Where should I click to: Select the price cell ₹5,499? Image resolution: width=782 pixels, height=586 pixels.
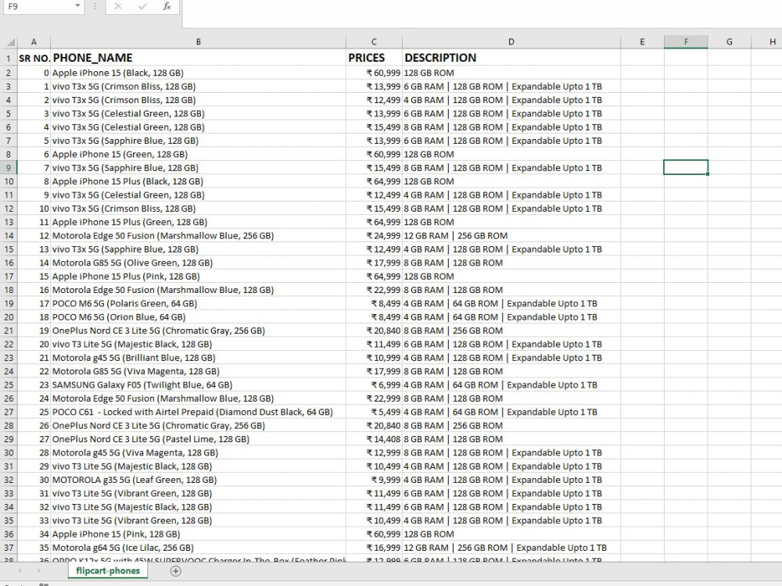(x=374, y=412)
